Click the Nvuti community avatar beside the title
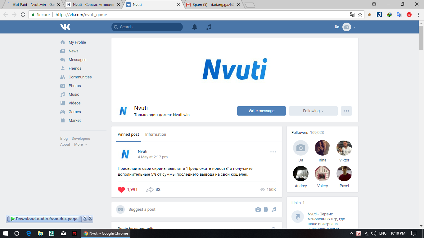This screenshot has width=424, height=238. 123,111
